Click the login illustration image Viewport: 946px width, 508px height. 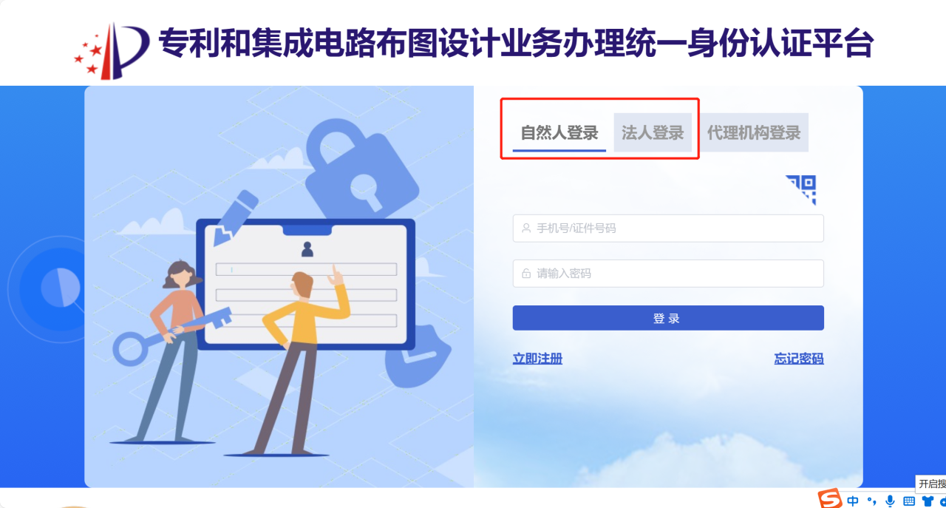(x=279, y=287)
